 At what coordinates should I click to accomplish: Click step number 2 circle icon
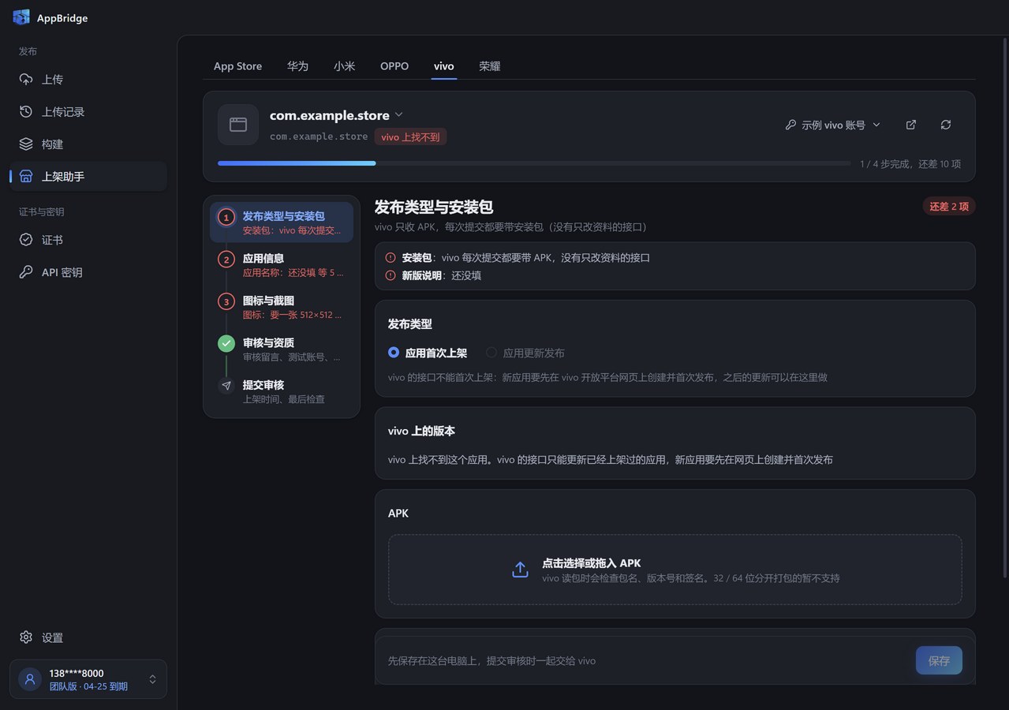tap(226, 259)
